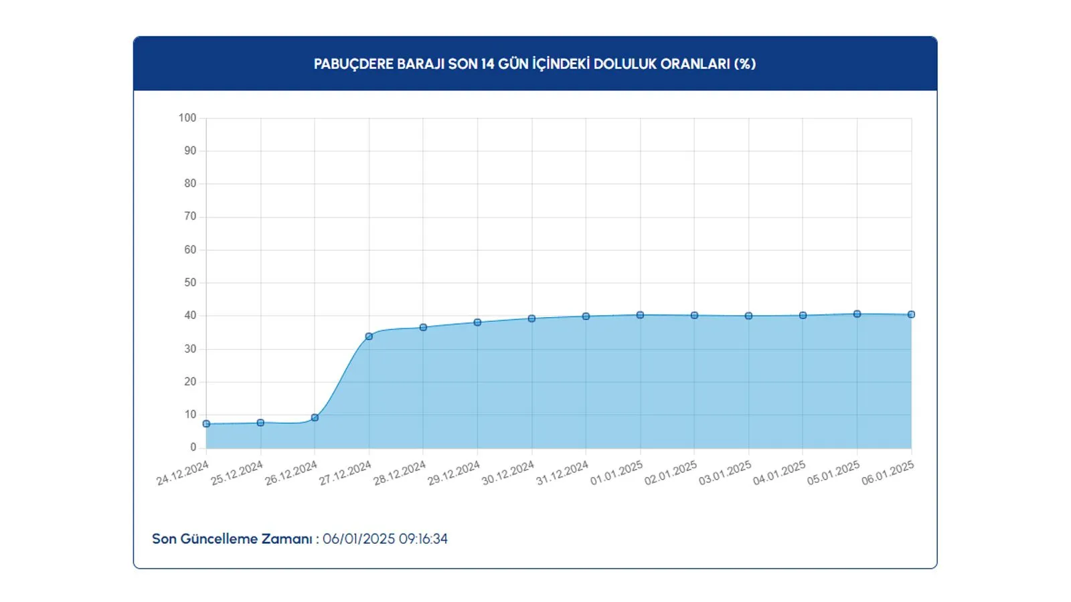This screenshot has width=1071, height=602.
Task: Click the 60 y-axis label
Action: coord(190,249)
